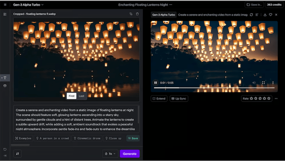Click the regenerate (reuse settings) icon
This screenshot has height=161, width=285.
(252, 15)
